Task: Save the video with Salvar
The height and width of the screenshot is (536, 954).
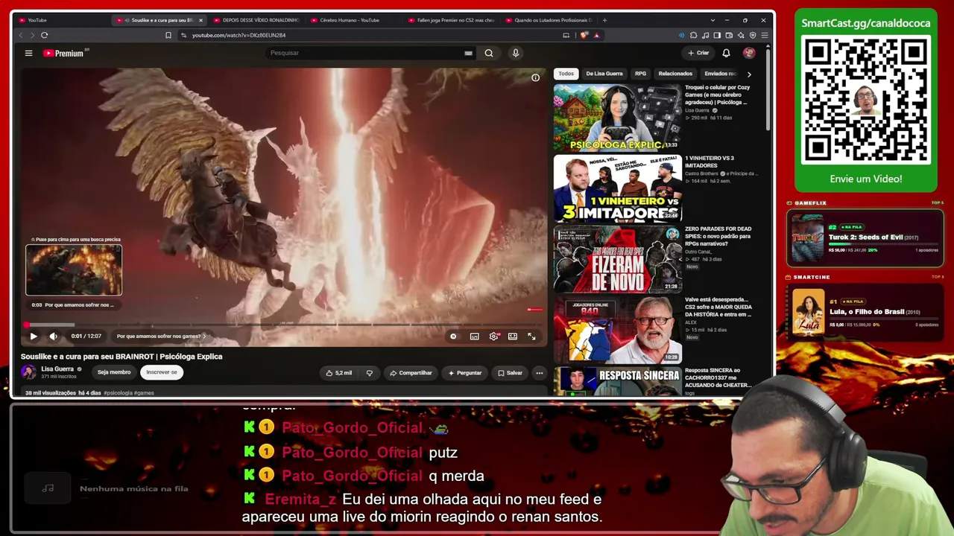Action: click(511, 373)
